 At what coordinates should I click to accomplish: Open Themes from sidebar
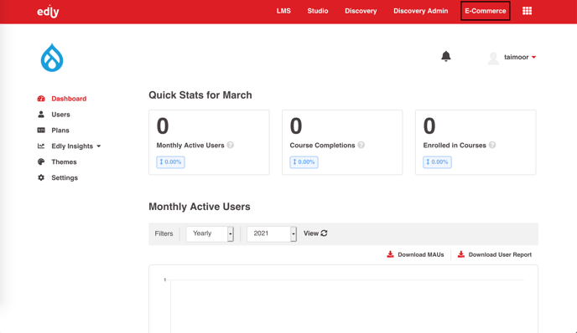[x=64, y=161]
